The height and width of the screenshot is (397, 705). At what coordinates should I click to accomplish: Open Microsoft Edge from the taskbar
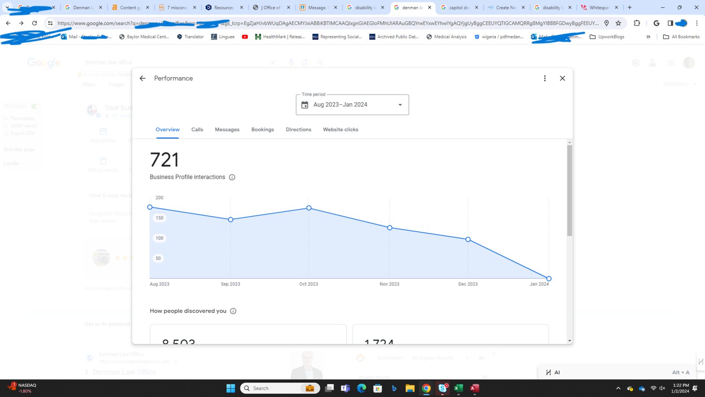[362, 388]
